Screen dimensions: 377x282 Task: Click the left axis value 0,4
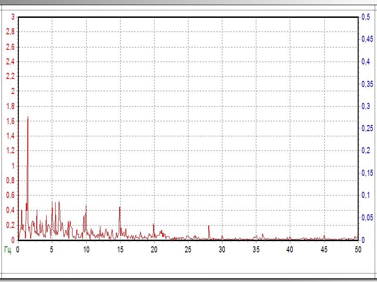[x=10, y=210]
